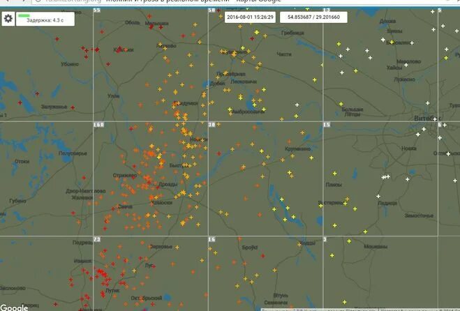
Task: Click the grid strike count 73
Action: pyautogui.click(x=97, y=239)
